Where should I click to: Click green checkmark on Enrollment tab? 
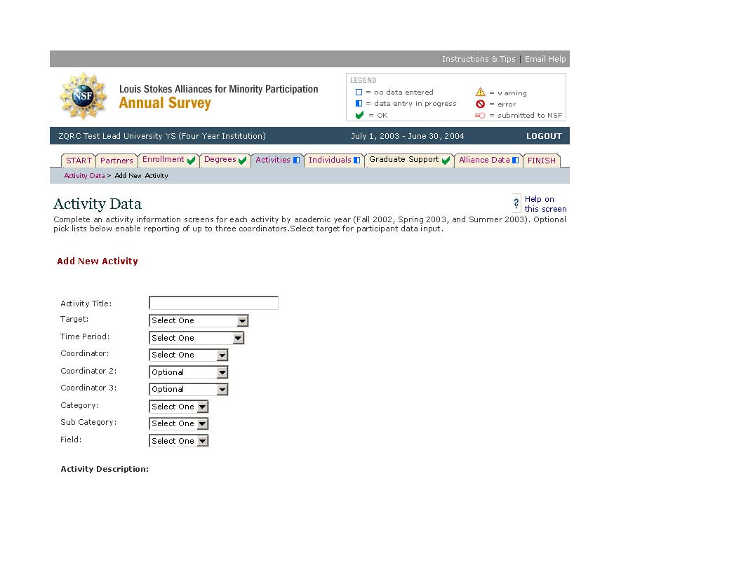(191, 161)
